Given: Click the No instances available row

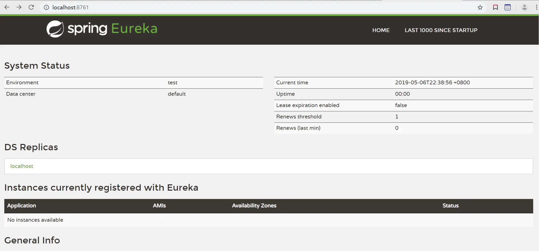Looking at the screenshot, I should coord(269,220).
